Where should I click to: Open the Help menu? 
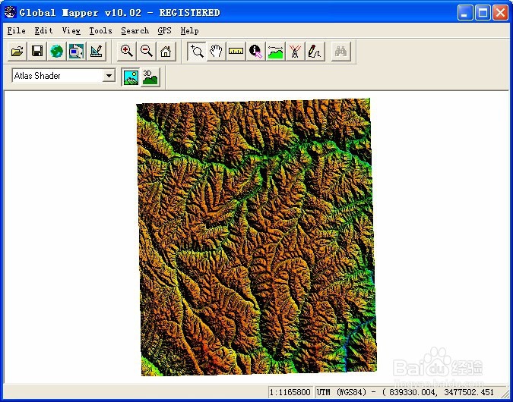[x=189, y=30]
